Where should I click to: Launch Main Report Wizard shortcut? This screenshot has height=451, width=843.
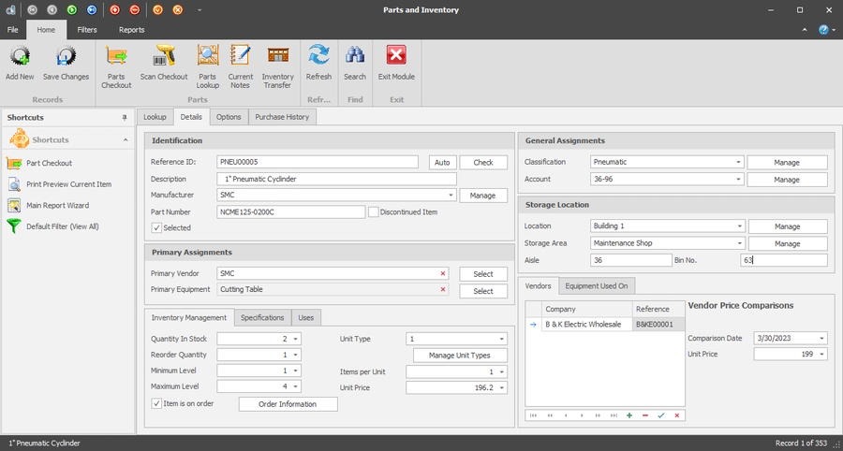pos(57,205)
